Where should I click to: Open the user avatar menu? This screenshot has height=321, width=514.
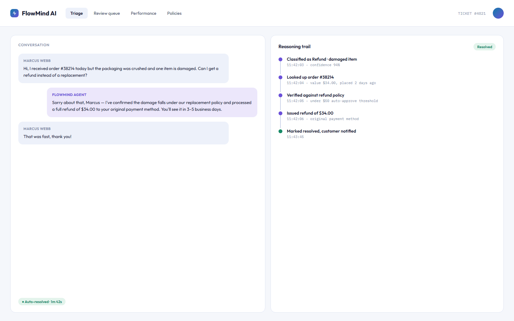click(x=498, y=13)
